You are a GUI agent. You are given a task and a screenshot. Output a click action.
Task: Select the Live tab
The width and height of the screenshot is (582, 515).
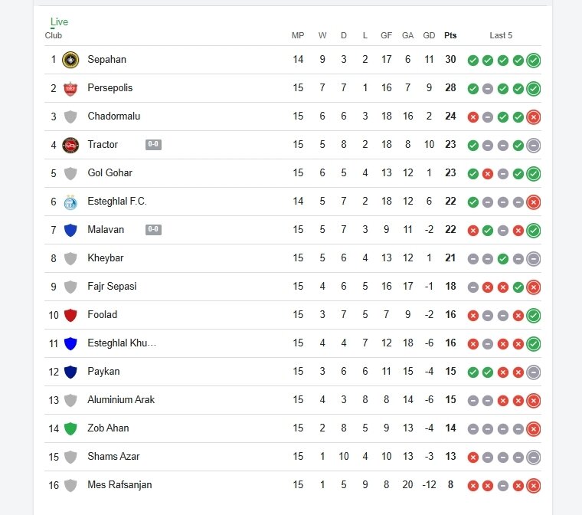pos(59,22)
